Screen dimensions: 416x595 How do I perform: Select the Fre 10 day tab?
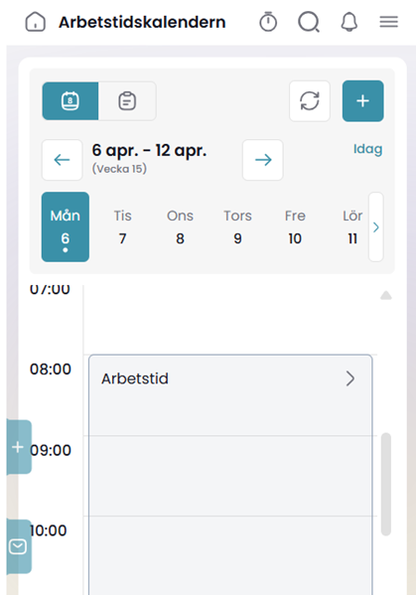(295, 226)
